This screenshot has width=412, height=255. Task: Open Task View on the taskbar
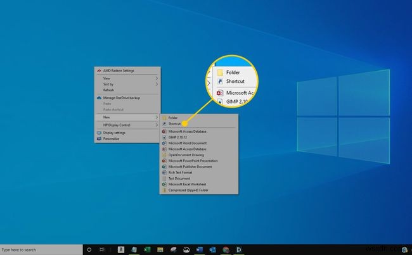[102, 250]
